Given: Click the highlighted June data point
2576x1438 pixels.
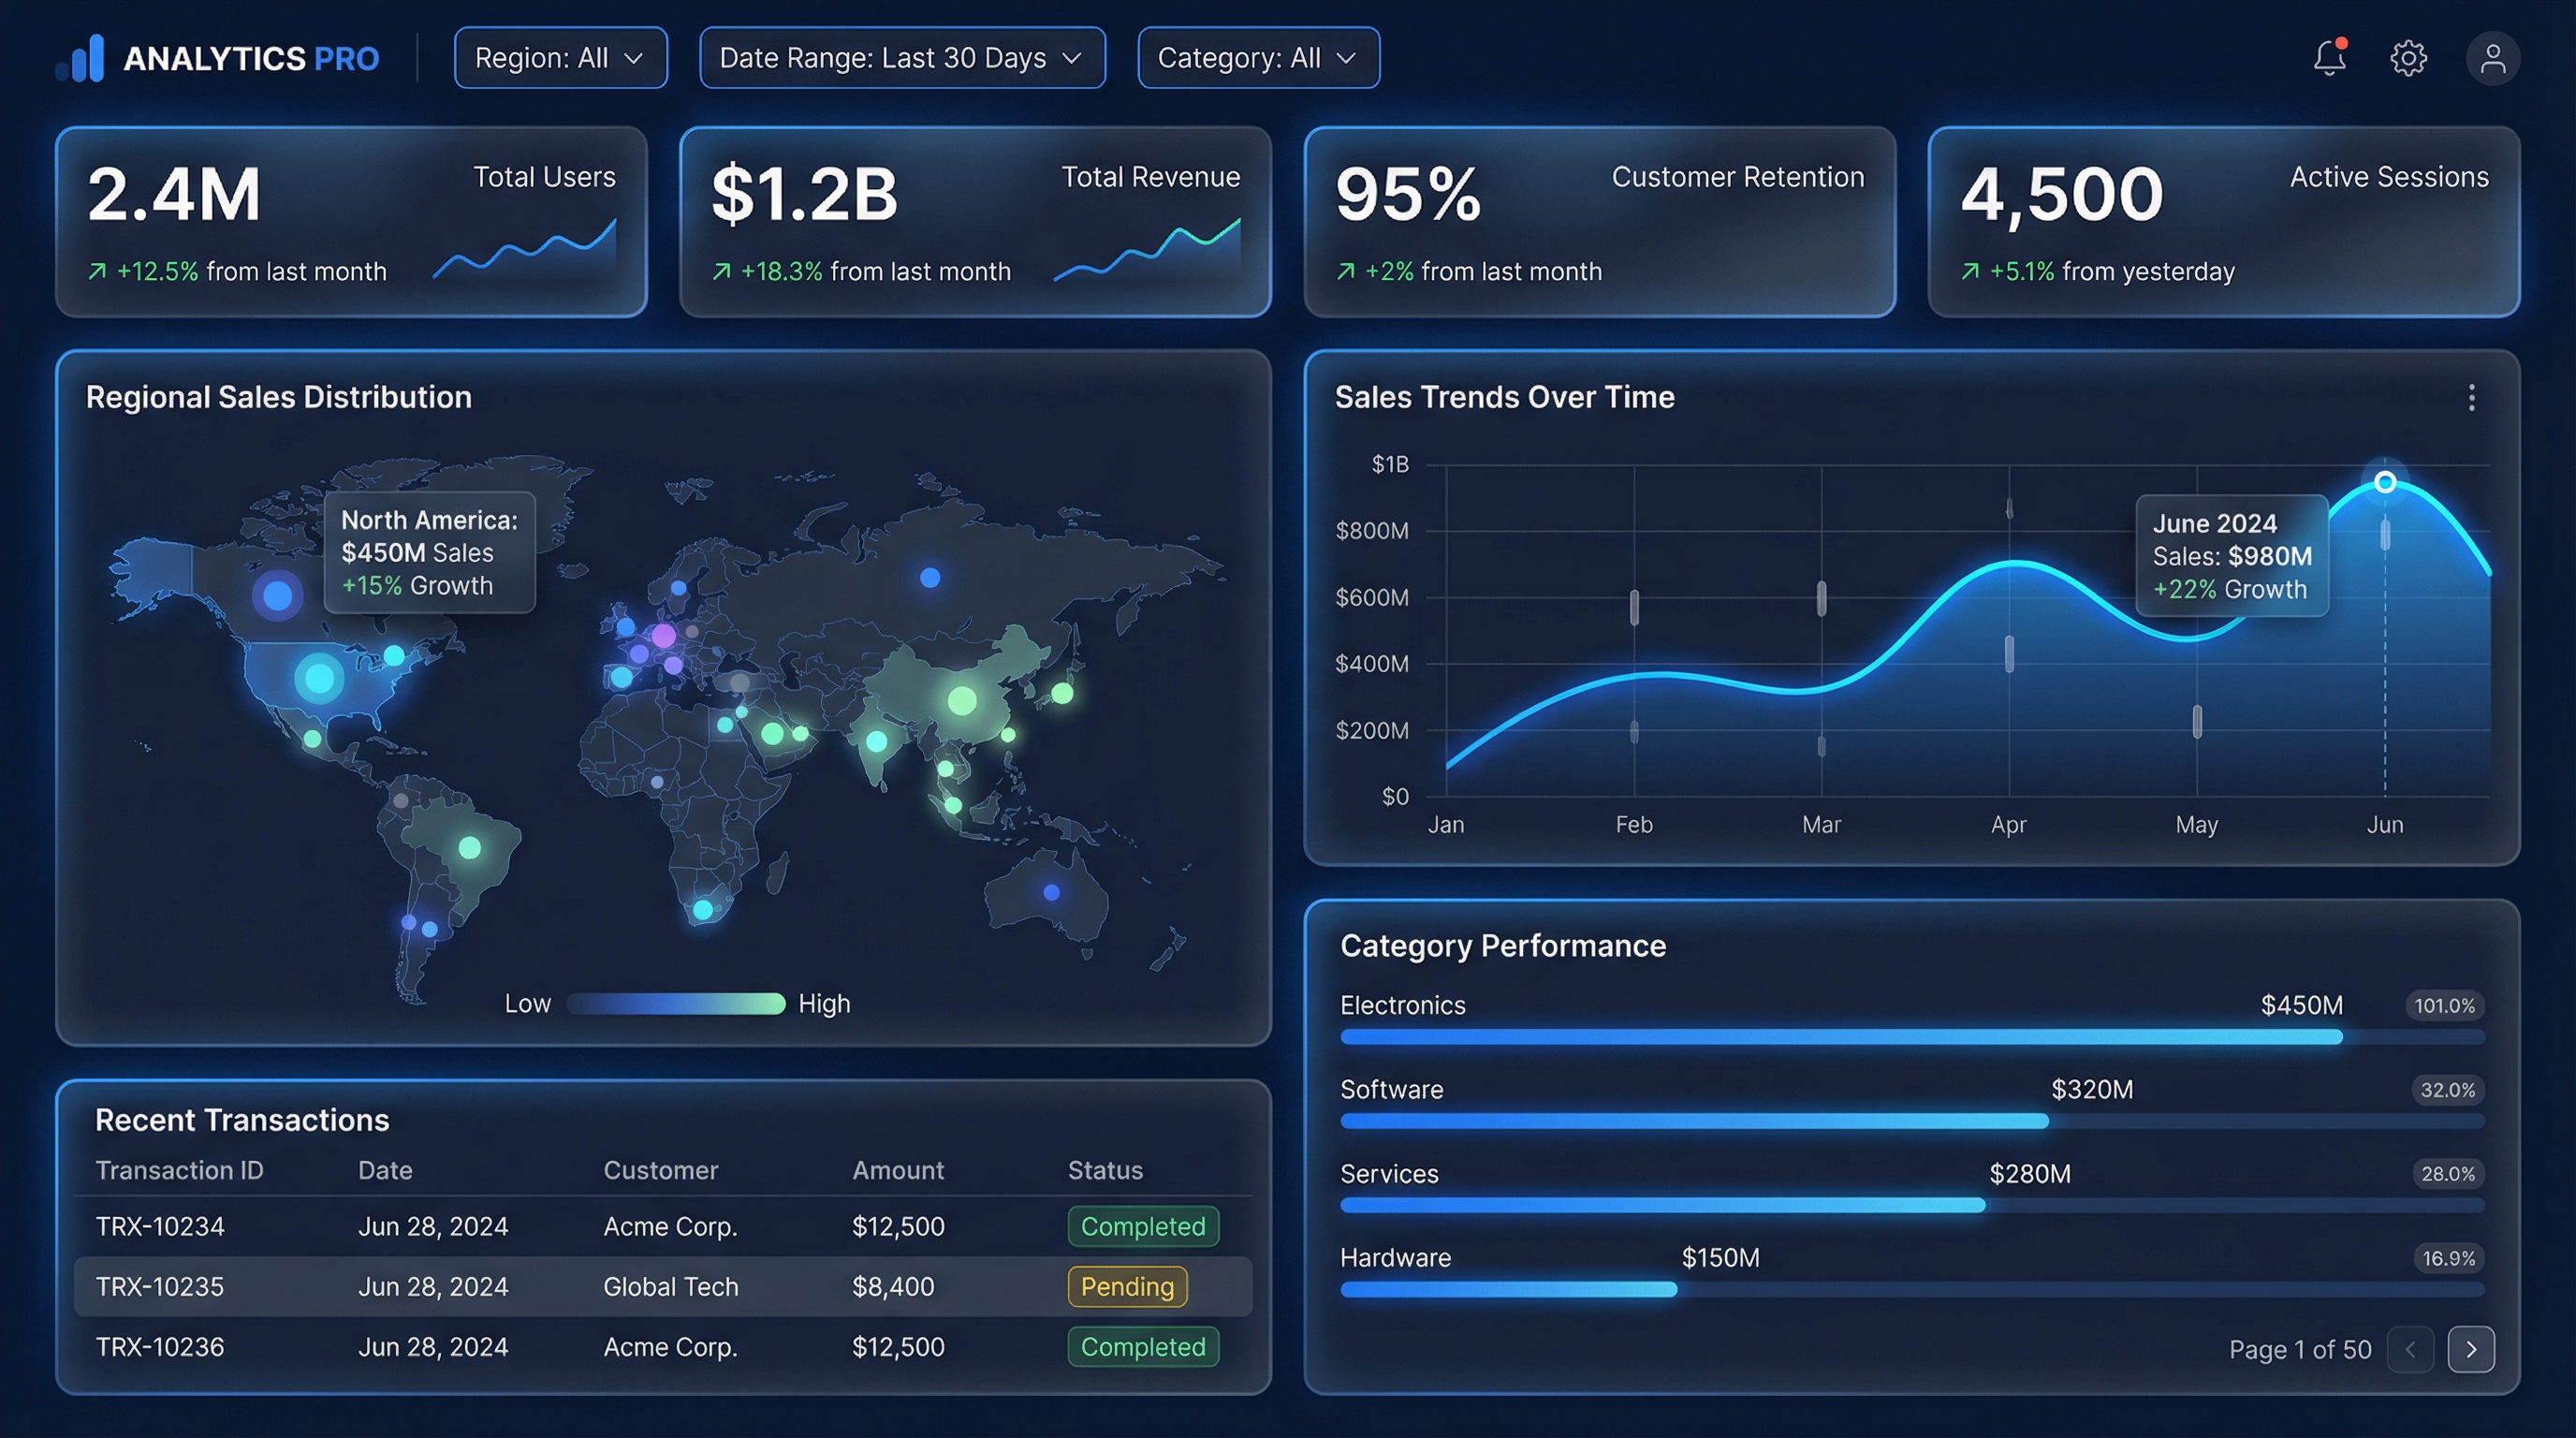Looking at the screenshot, I should click(x=2386, y=482).
